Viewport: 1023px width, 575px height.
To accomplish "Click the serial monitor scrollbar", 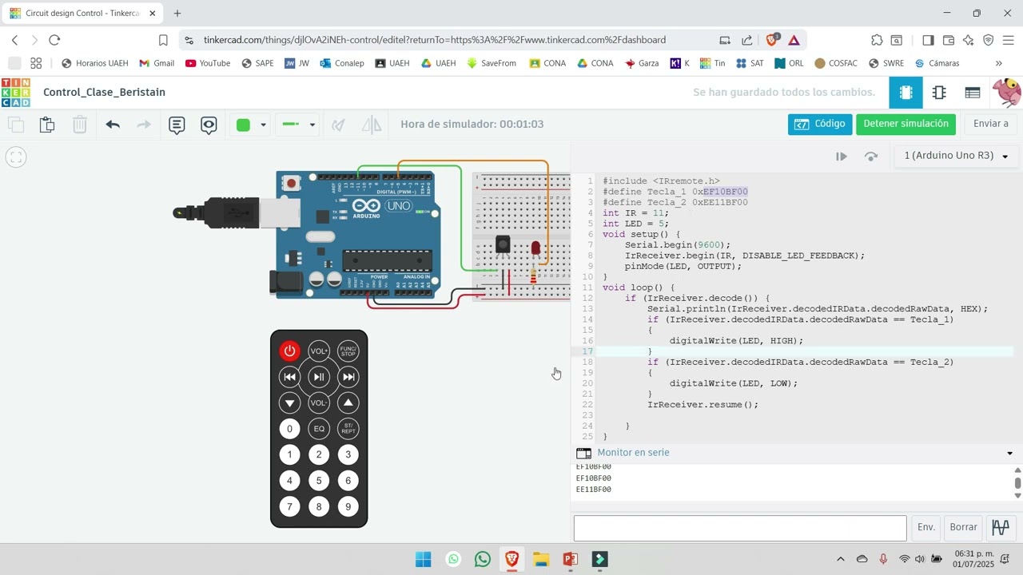I will tap(1017, 482).
